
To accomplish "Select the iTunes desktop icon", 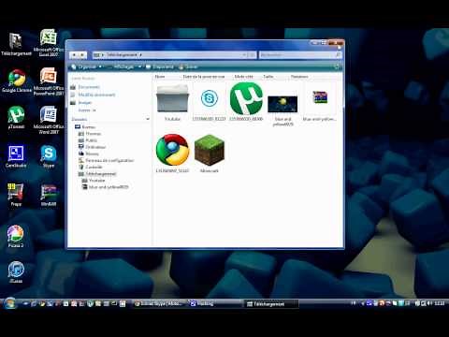I will point(16,271).
